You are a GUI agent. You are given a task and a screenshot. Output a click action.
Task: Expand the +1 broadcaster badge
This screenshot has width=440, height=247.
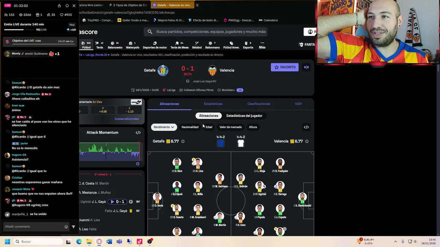coord(240,90)
